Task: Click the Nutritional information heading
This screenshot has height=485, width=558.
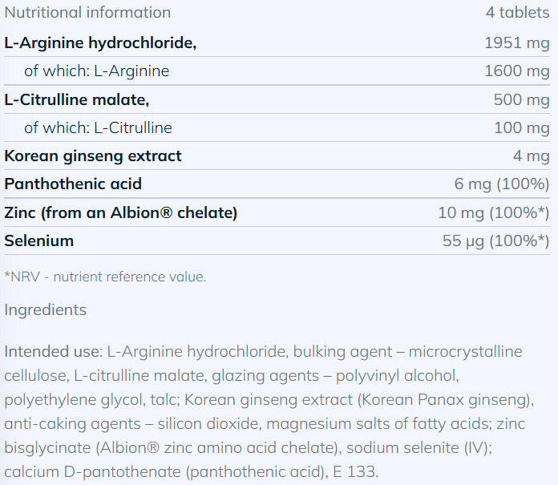Action: click(x=87, y=13)
